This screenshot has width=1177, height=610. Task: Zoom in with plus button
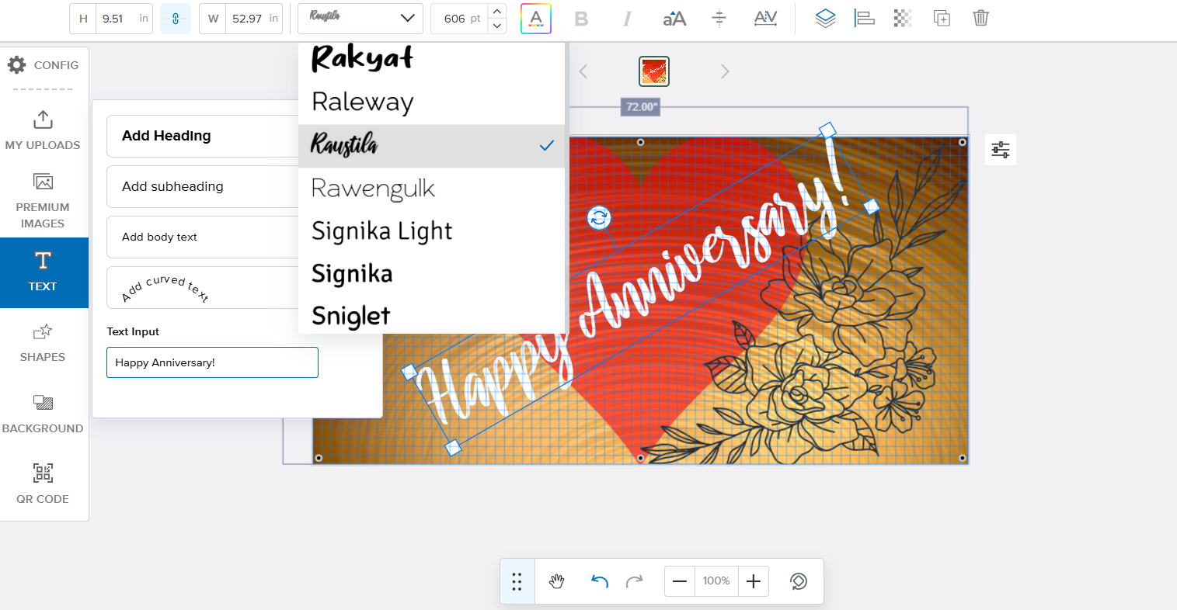point(754,581)
